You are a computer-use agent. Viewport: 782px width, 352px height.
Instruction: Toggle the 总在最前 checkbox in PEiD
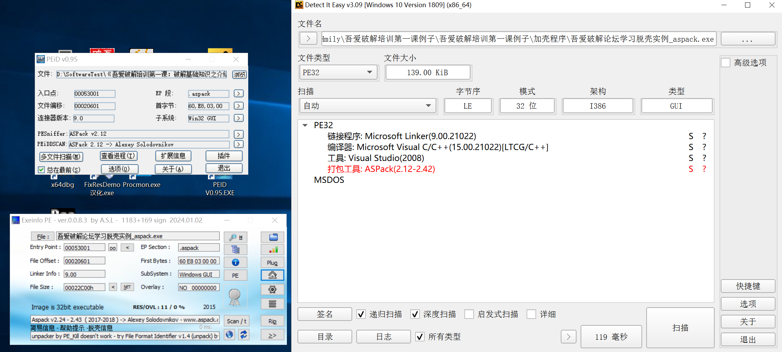pyautogui.click(x=41, y=170)
